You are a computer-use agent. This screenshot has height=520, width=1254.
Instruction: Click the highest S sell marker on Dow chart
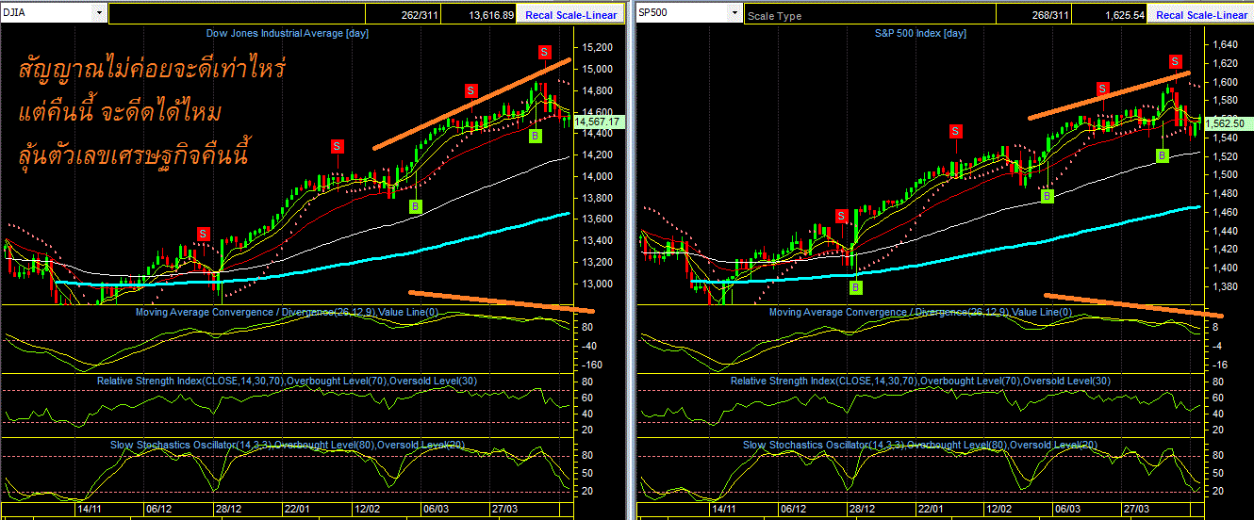click(x=545, y=51)
